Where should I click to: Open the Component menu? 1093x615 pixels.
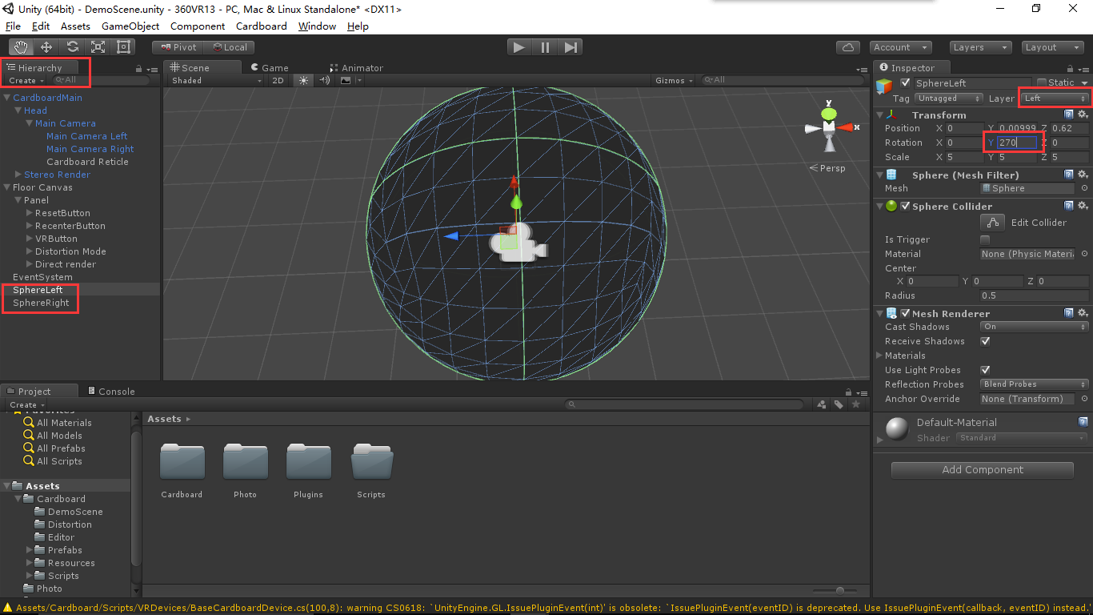[198, 26]
